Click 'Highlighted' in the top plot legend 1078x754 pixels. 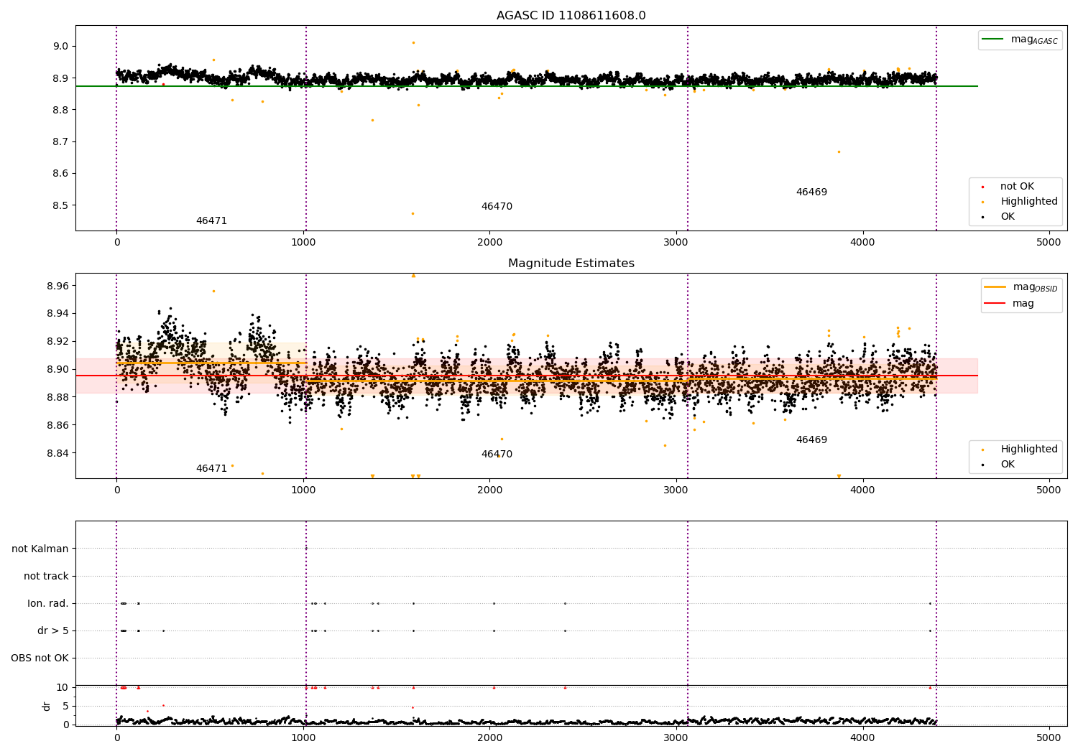[1028, 202]
